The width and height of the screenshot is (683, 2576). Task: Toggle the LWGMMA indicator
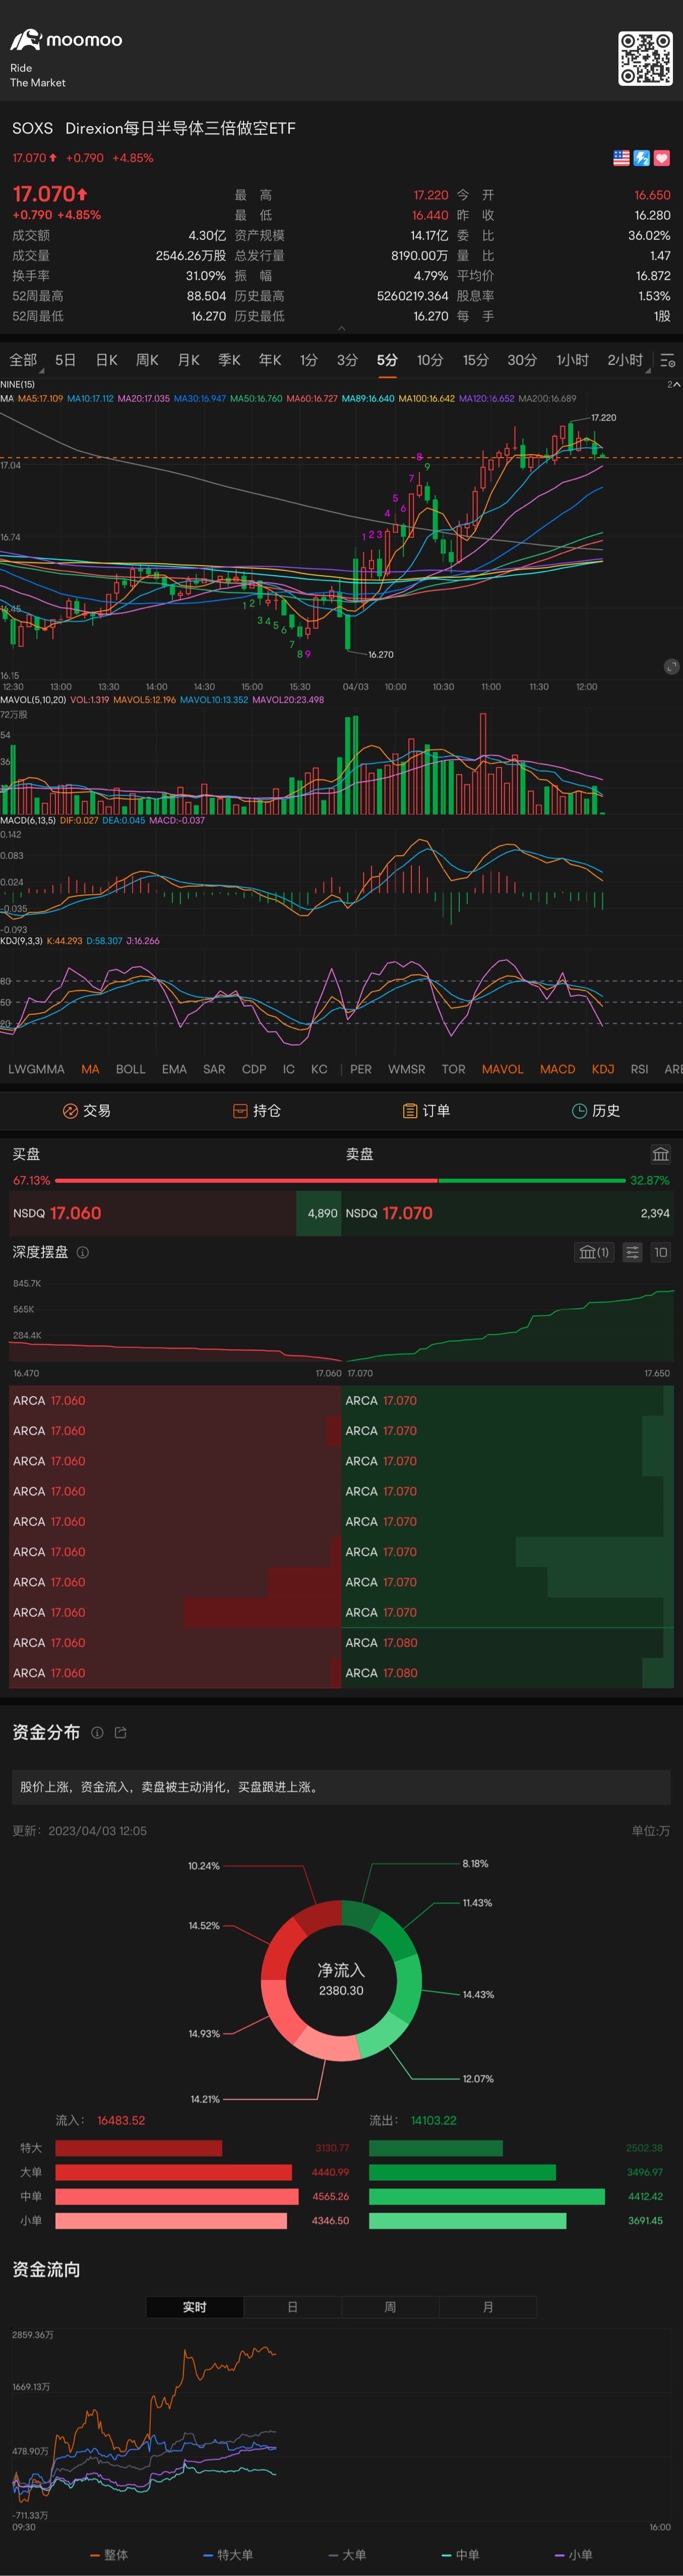coord(36,1069)
